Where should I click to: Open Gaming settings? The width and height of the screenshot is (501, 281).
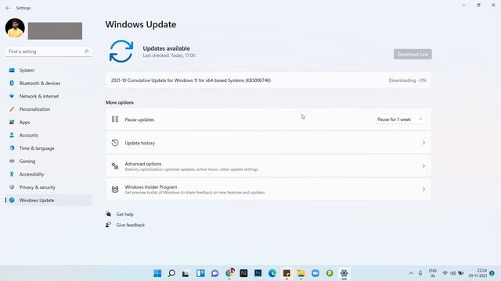49,162
